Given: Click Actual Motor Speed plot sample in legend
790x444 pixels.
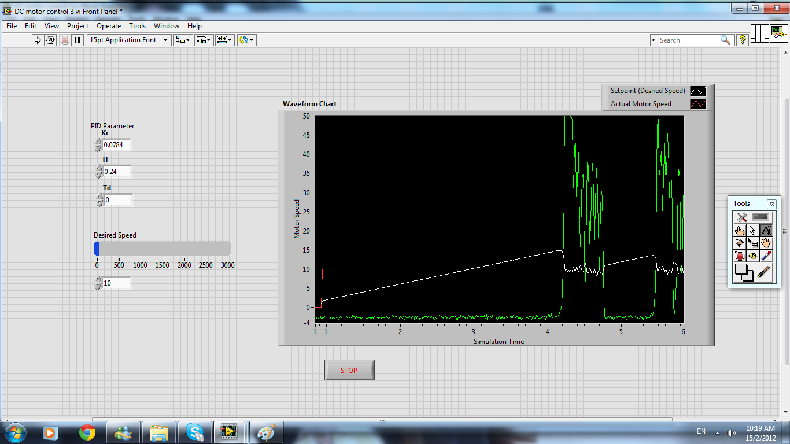Looking at the screenshot, I should pyautogui.click(x=698, y=104).
